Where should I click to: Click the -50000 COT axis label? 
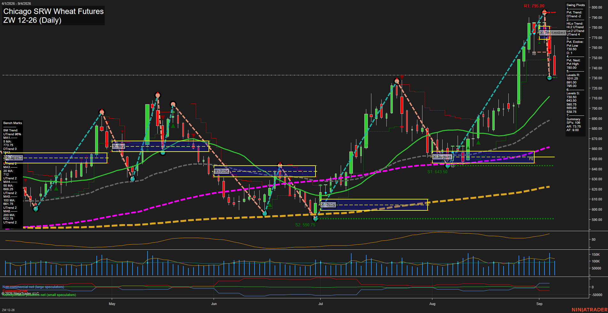(597, 295)
